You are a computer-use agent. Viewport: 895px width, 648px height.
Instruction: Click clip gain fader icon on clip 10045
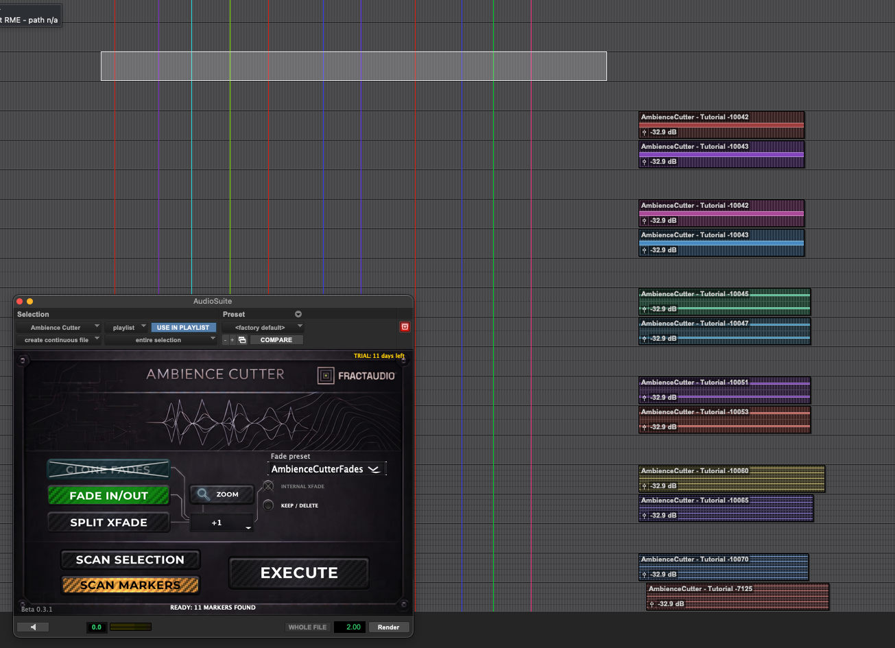coord(644,309)
